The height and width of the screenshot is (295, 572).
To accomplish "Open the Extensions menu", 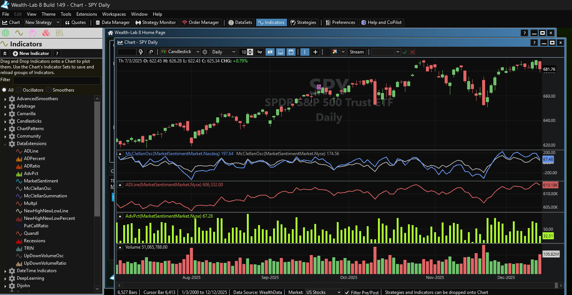I will 87,14.
